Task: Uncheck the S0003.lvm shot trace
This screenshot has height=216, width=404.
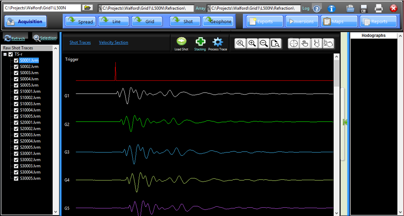Action: 16,73
